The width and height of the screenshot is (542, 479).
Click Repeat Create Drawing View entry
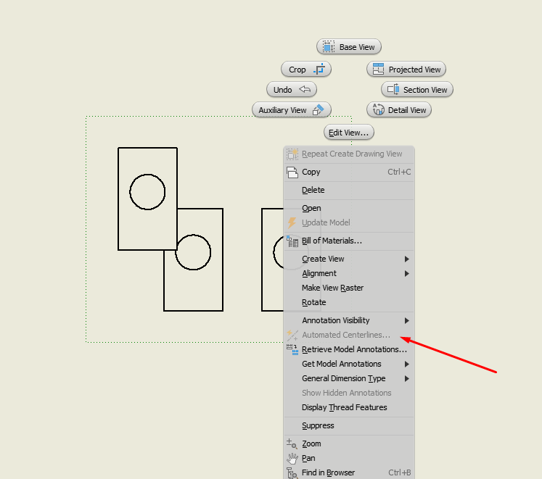click(349, 154)
